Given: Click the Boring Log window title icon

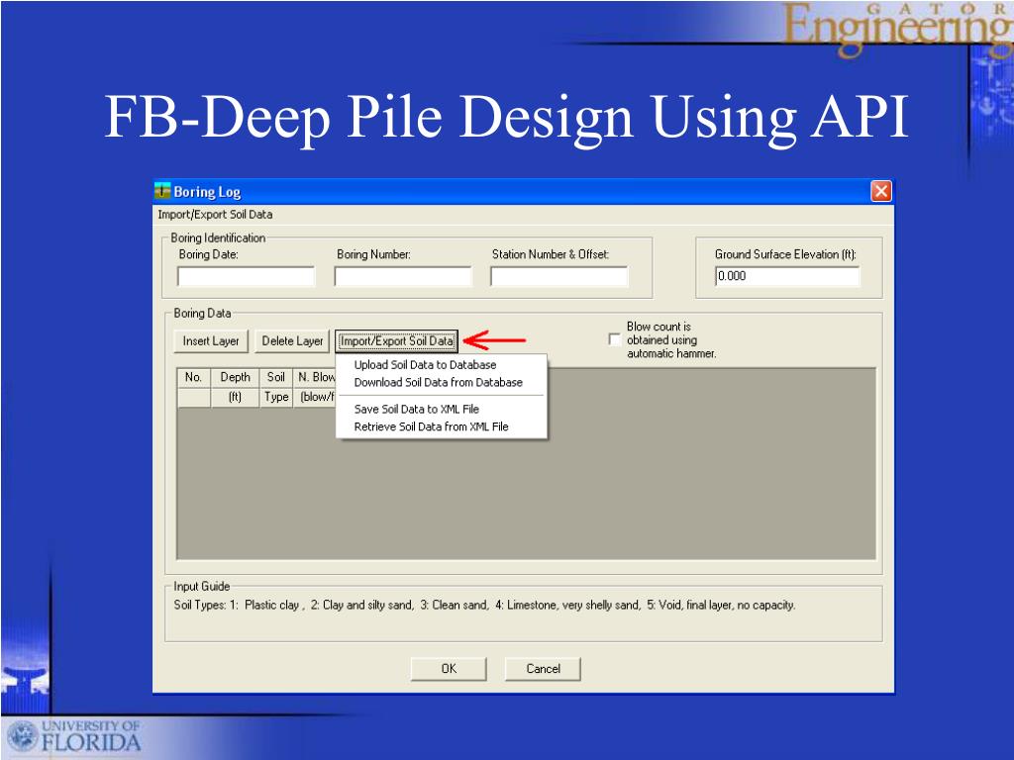Looking at the screenshot, I should pos(162,191).
